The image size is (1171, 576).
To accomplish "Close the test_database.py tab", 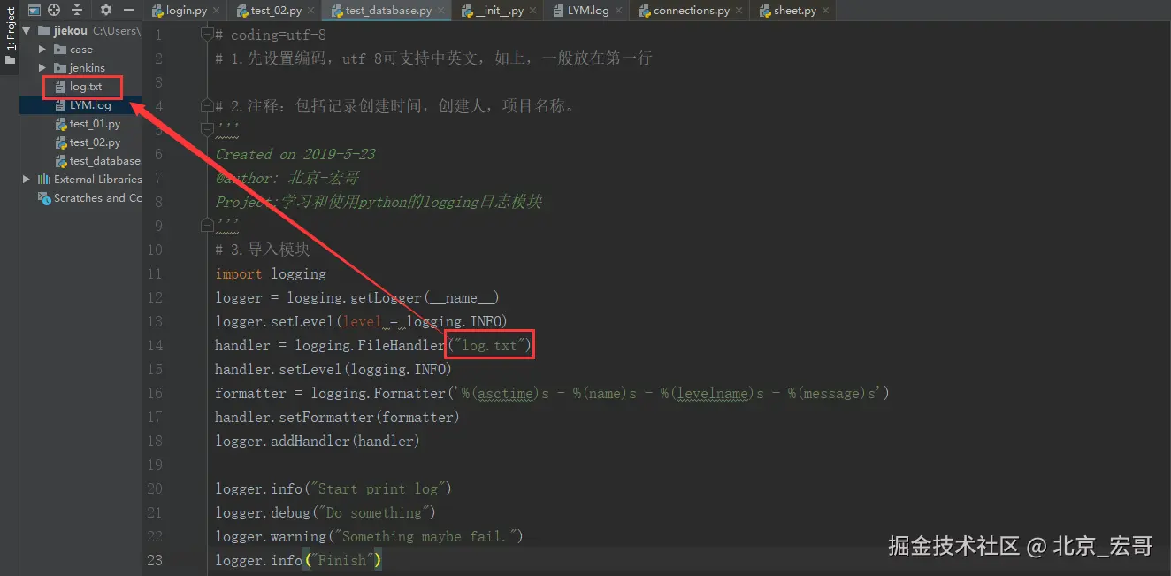I will tap(442, 11).
